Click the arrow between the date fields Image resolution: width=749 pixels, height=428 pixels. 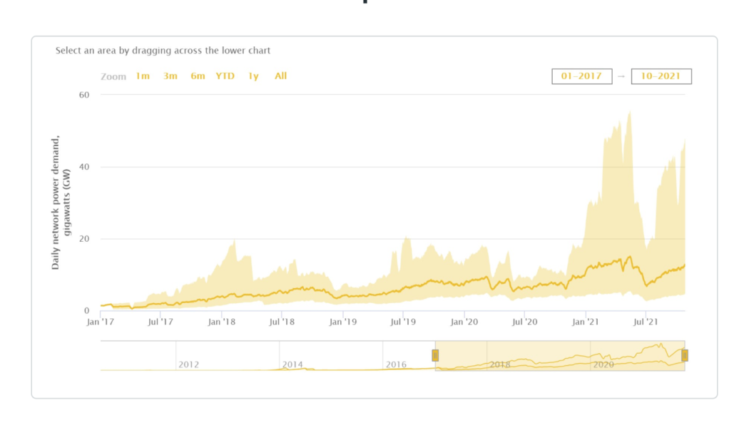pyautogui.click(x=623, y=76)
